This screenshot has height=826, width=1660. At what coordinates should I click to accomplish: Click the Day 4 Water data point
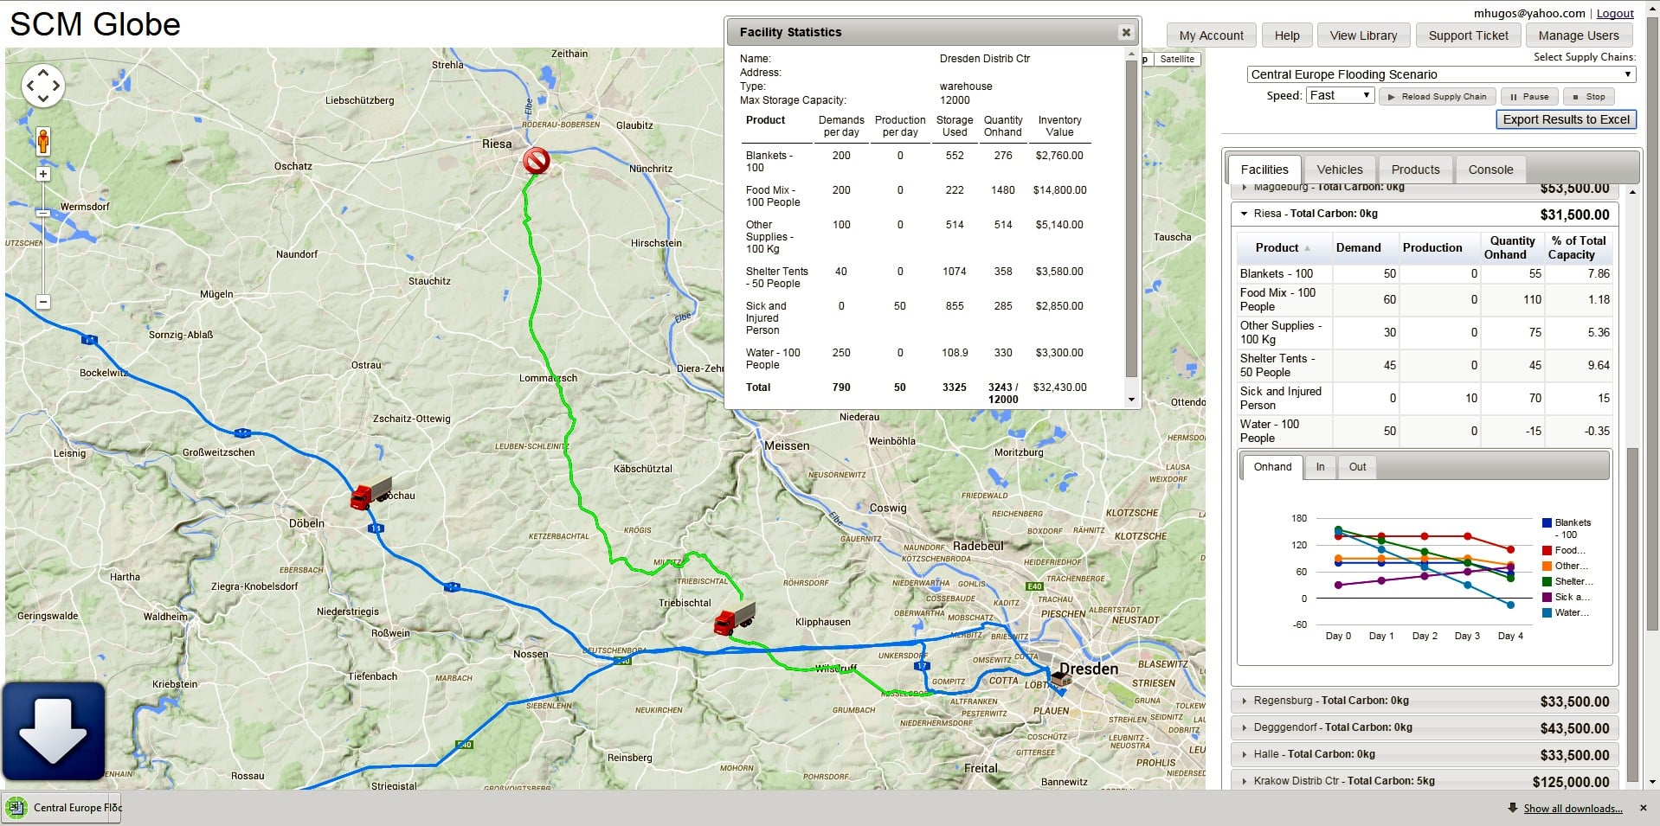[x=1510, y=605]
